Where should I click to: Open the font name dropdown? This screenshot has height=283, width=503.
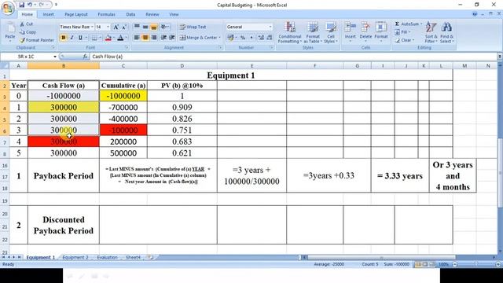(92, 27)
